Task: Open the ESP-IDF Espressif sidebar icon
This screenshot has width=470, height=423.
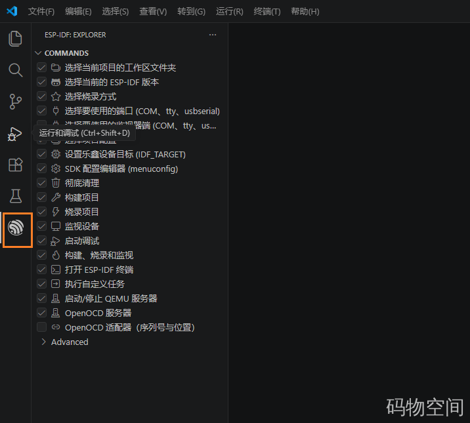Action: click(16, 228)
